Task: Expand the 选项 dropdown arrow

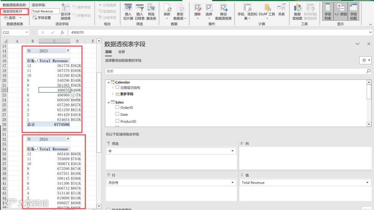Action: click(x=20, y=18)
